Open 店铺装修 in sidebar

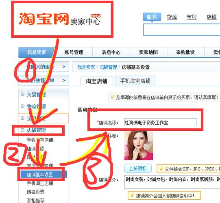[x=35, y=149]
